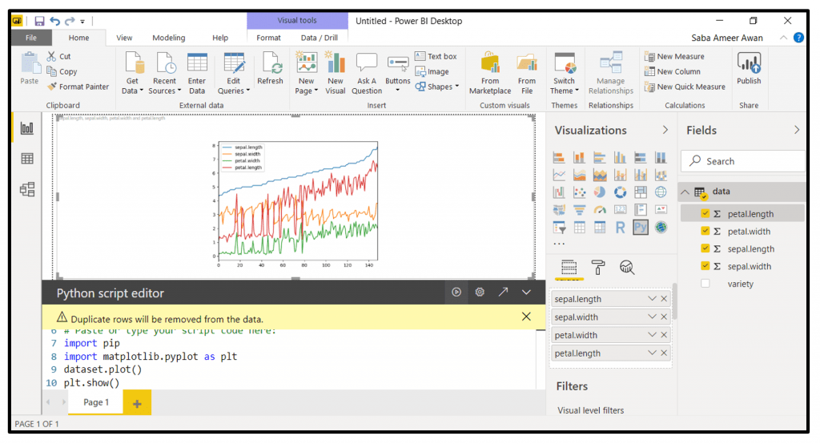Choose the line chart visual
The image size is (820, 444).
[x=559, y=175]
